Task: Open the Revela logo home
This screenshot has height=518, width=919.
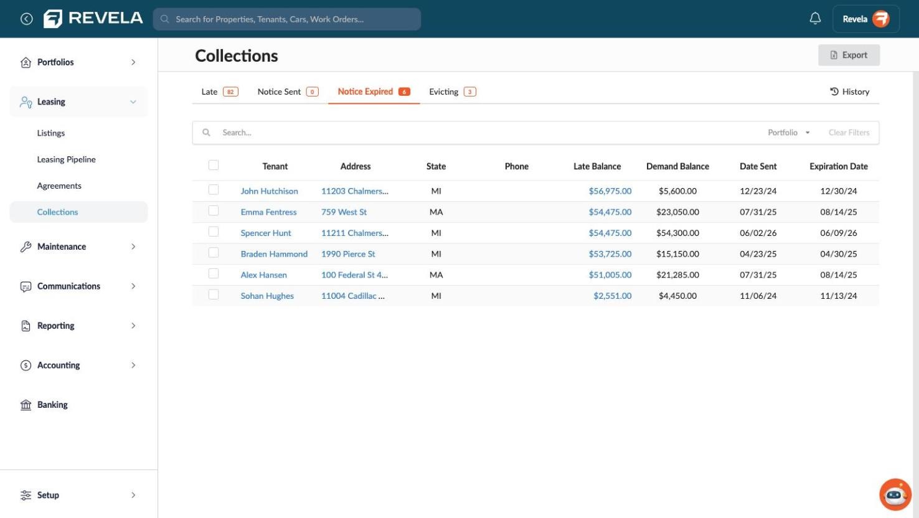Action: (x=93, y=19)
